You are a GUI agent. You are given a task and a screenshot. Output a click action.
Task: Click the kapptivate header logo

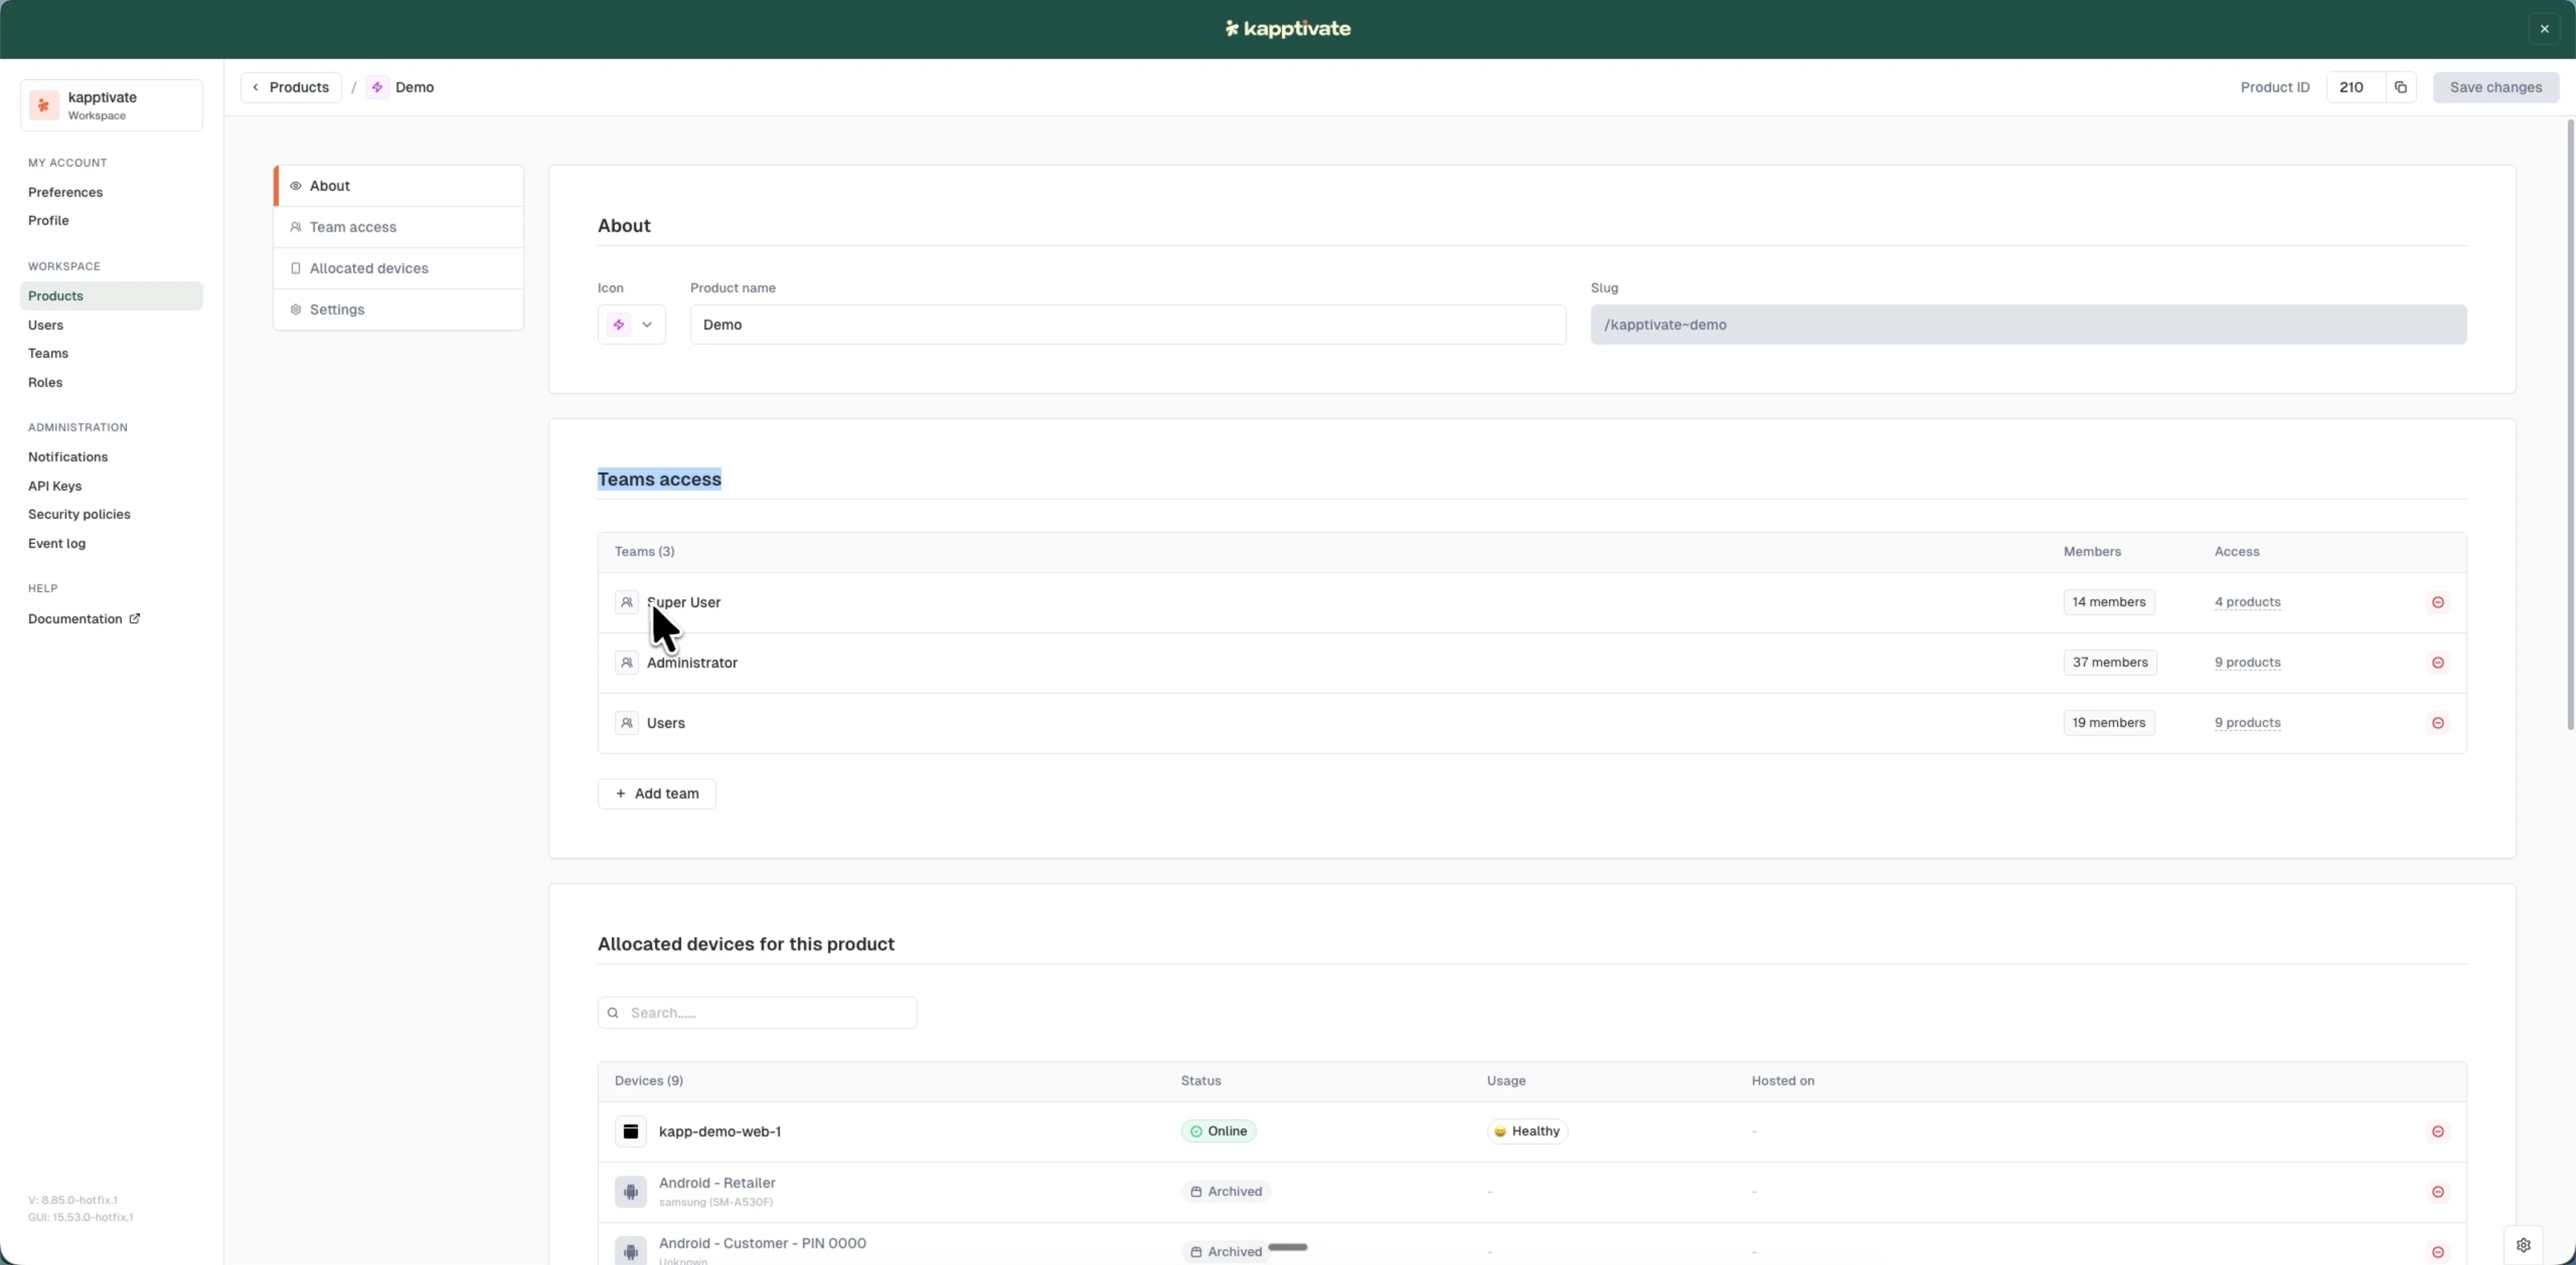(1288, 29)
